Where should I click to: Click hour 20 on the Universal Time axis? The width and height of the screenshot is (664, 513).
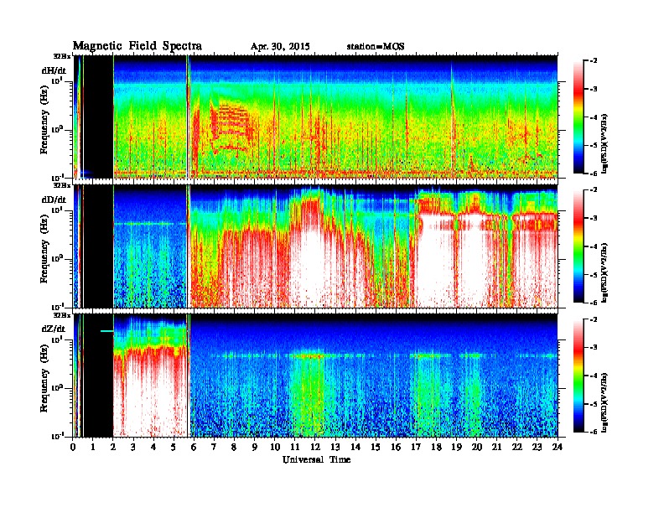coord(477,448)
